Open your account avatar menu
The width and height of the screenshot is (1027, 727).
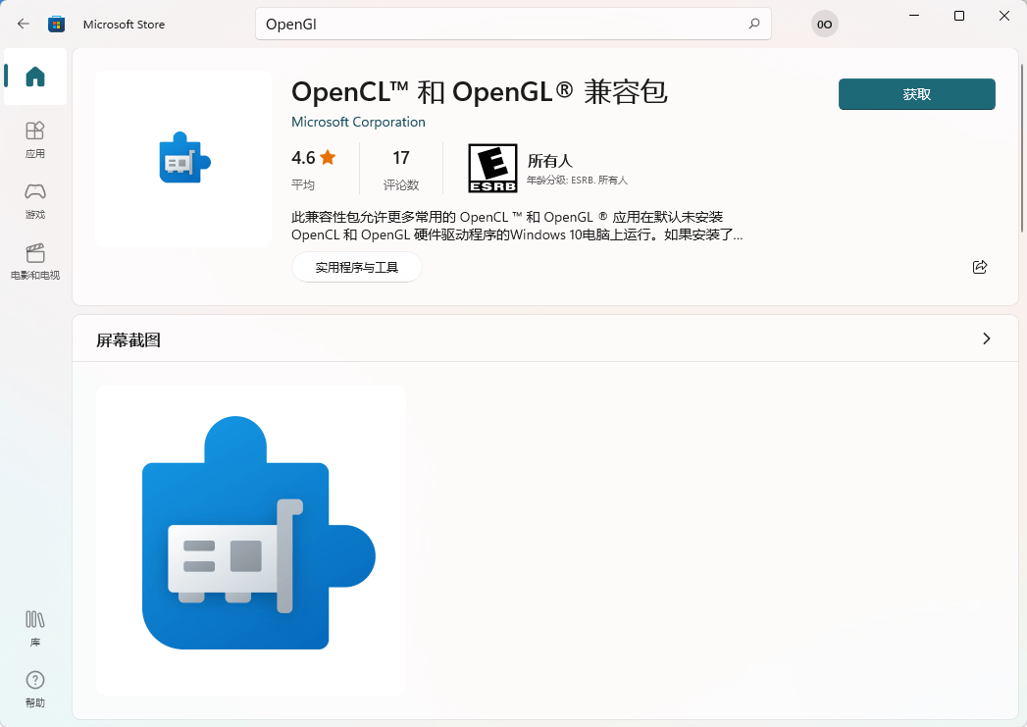pyautogui.click(x=824, y=24)
